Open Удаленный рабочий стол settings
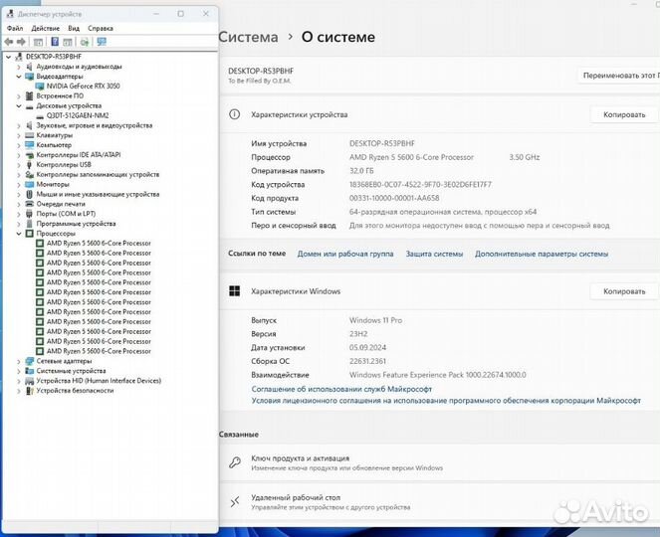This screenshot has width=660, height=537. coord(440,502)
